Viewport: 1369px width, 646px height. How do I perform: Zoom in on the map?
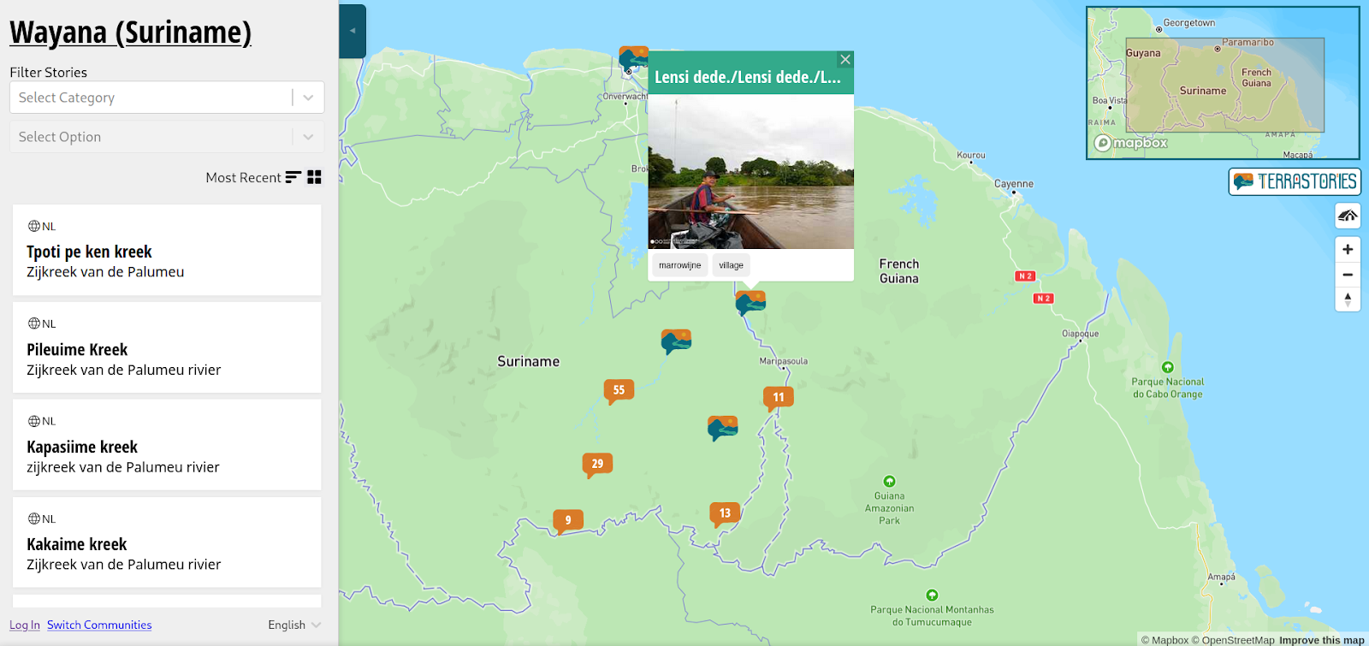pyautogui.click(x=1348, y=249)
